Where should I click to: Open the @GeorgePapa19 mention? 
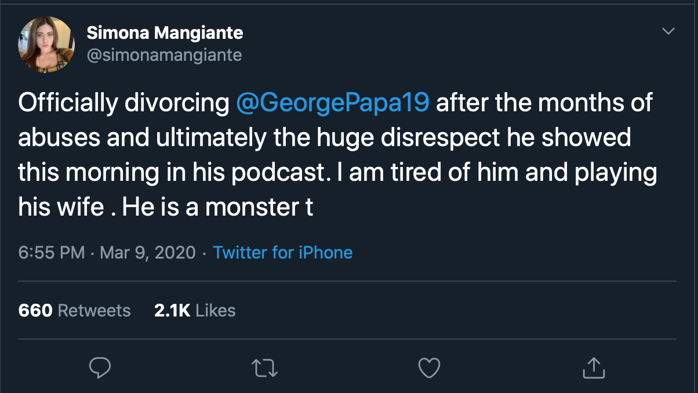pyautogui.click(x=333, y=103)
